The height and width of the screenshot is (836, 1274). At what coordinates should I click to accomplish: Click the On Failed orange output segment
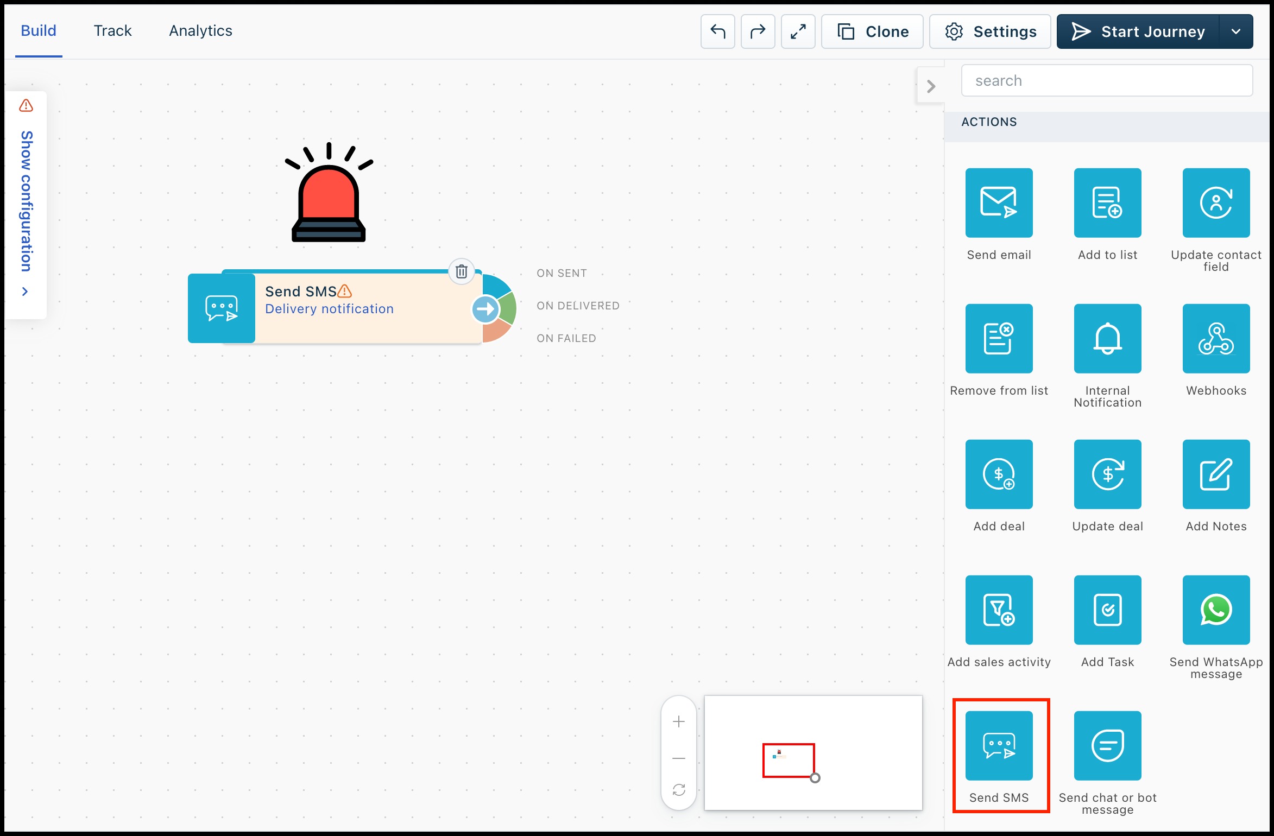tap(495, 332)
